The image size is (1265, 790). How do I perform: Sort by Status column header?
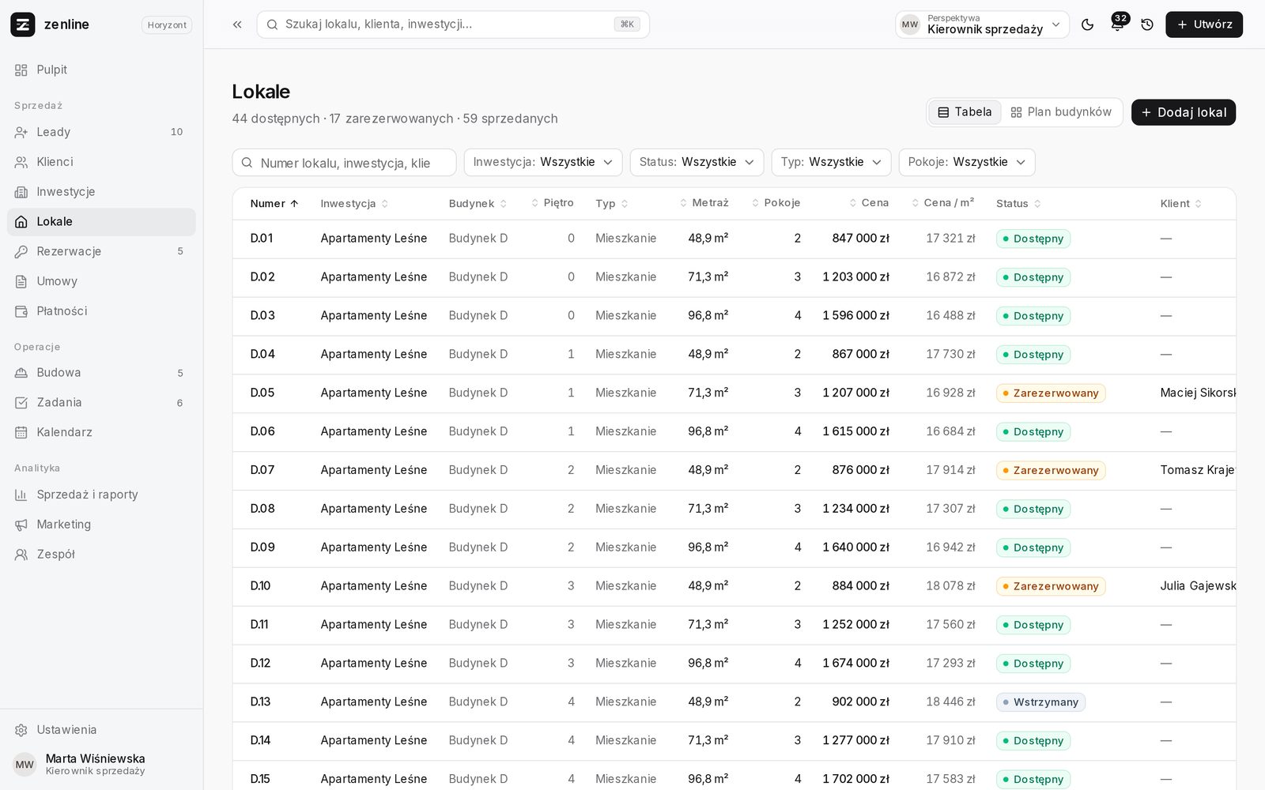pyautogui.click(x=1018, y=204)
